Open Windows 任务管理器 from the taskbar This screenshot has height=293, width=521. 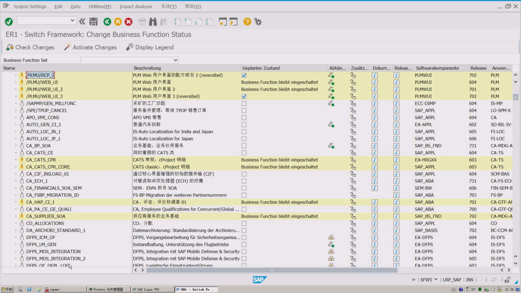click(109, 289)
